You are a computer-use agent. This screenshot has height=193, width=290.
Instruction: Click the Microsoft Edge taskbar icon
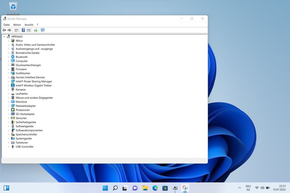[x=155, y=188]
